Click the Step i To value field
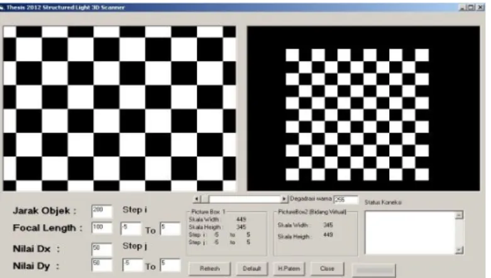Image resolution: width=491 pixels, height=278 pixels. point(170,228)
